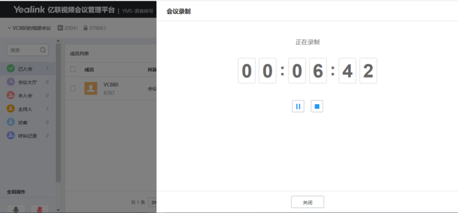Select the 未入会 category
This screenshot has width=458, height=213.
pyautogui.click(x=28, y=96)
